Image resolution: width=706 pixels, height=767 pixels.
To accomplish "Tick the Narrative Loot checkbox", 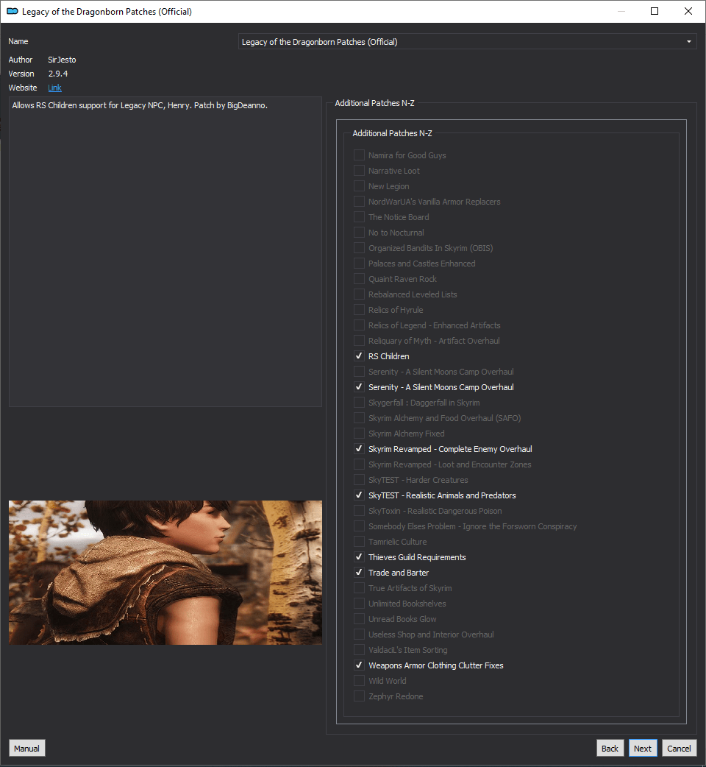I will [359, 171].
